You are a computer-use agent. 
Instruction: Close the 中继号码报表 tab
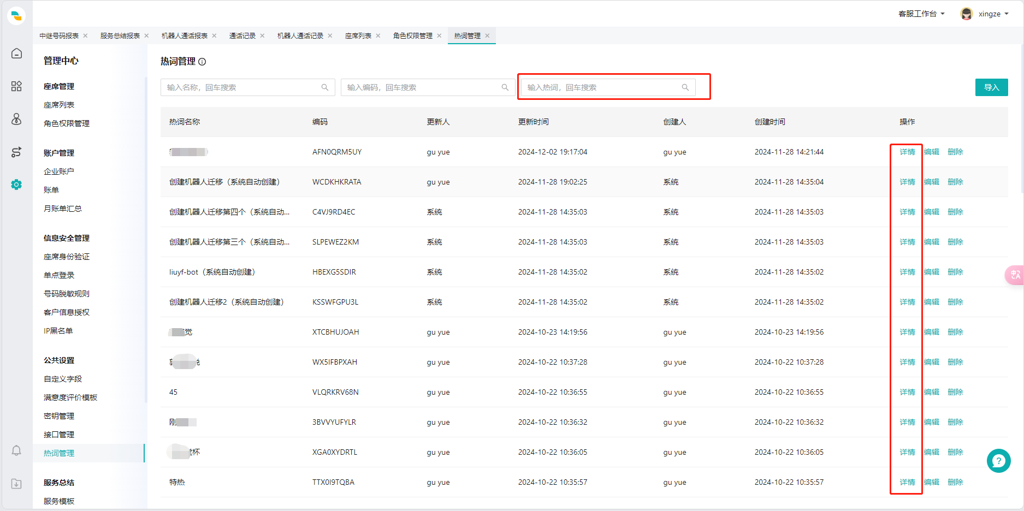point(85,36)
